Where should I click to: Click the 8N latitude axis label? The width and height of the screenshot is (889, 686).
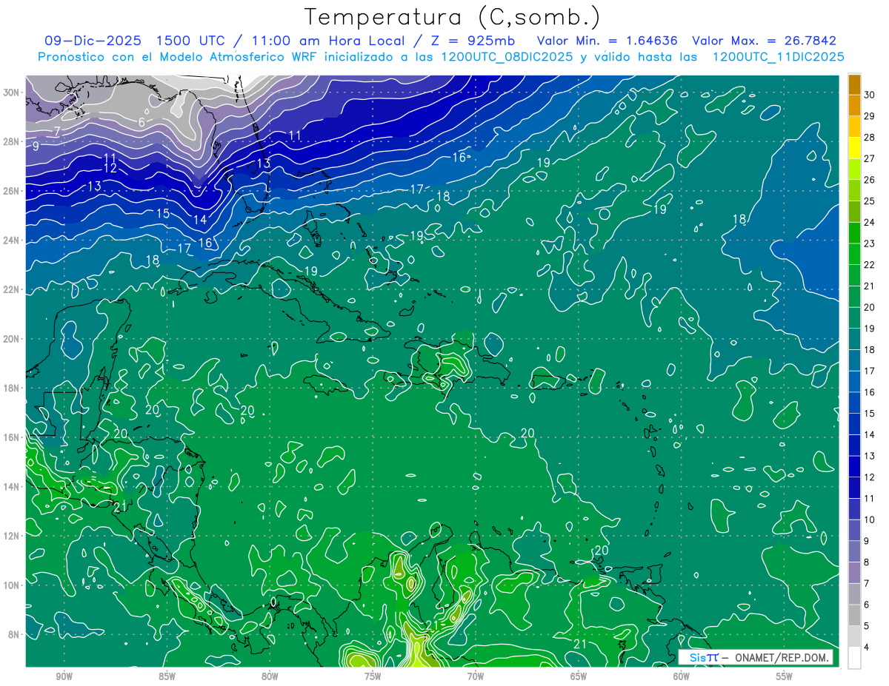(15, 634)
